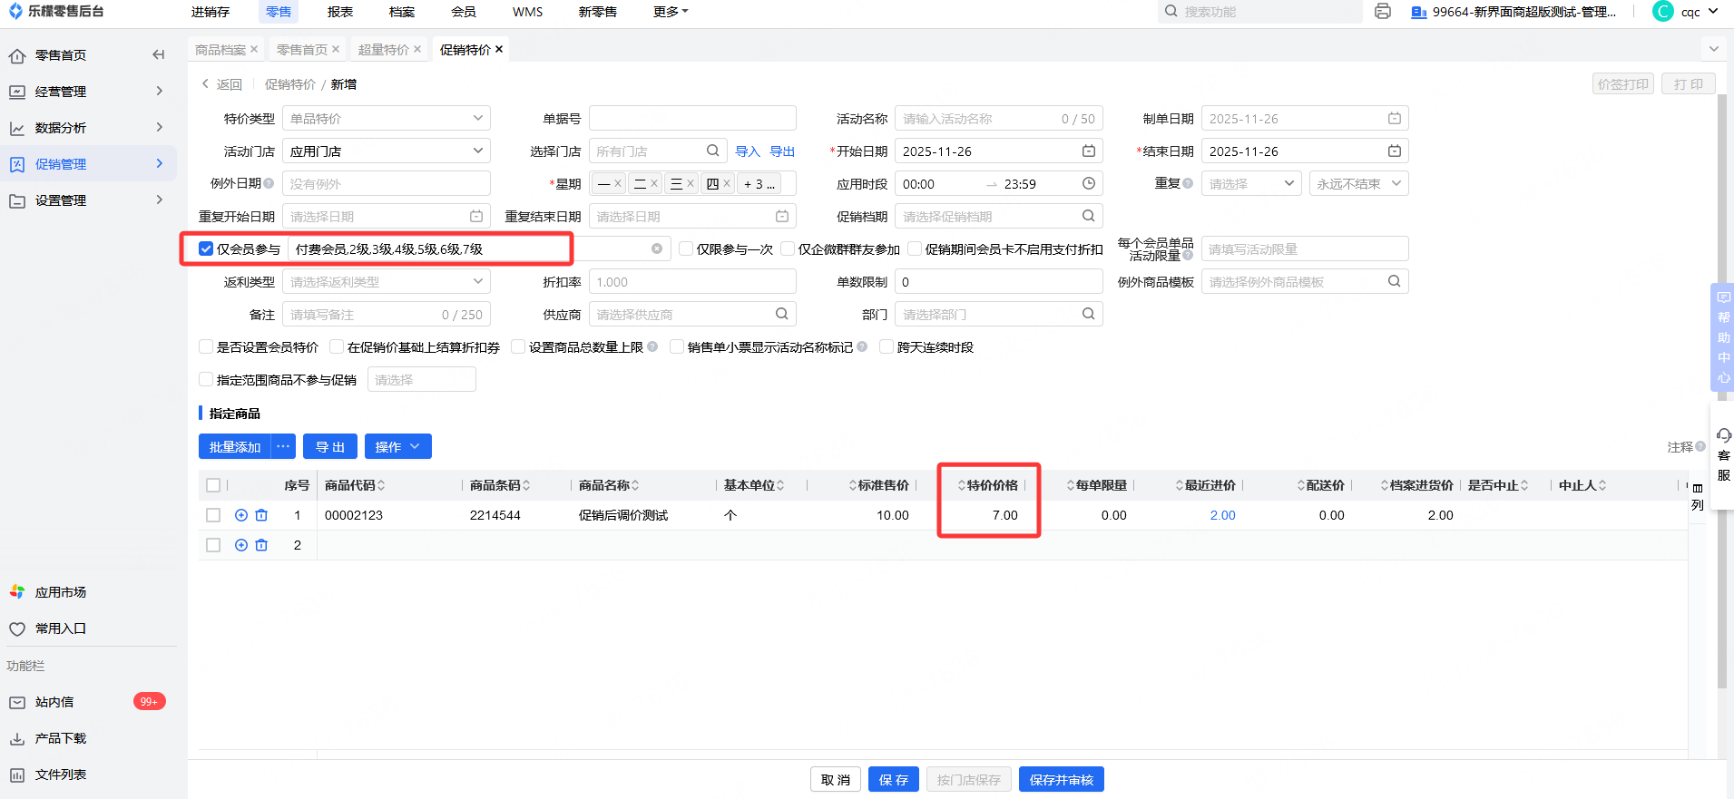Delete row 1 using the trash icon

[261, 515]
